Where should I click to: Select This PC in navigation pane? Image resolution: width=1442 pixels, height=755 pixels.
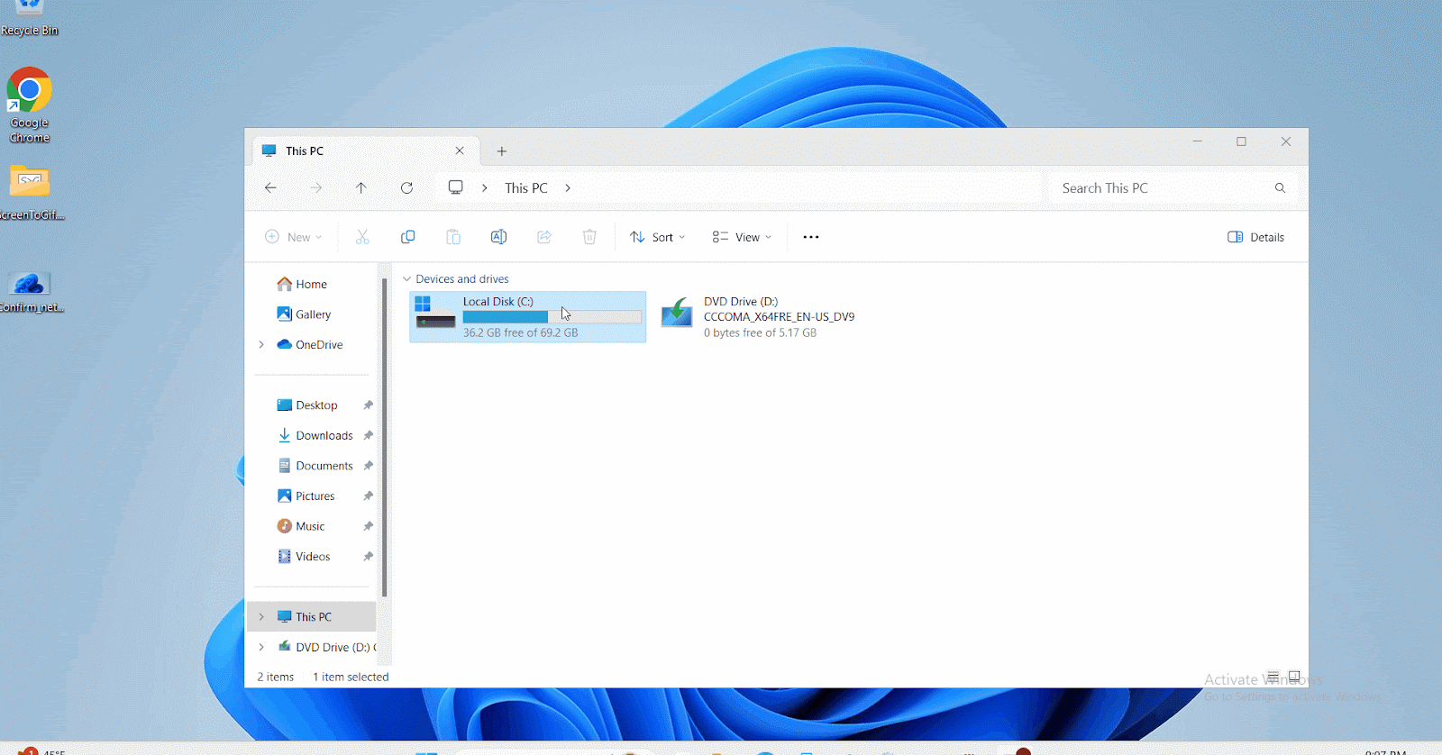[x=312, y=616]
